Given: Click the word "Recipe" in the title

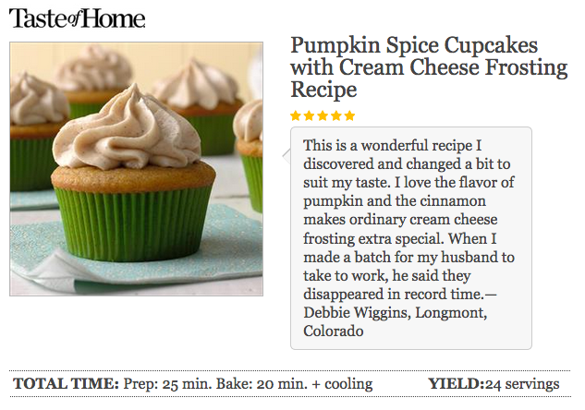Looking at the screenshot, I should (x=323, y=90).
